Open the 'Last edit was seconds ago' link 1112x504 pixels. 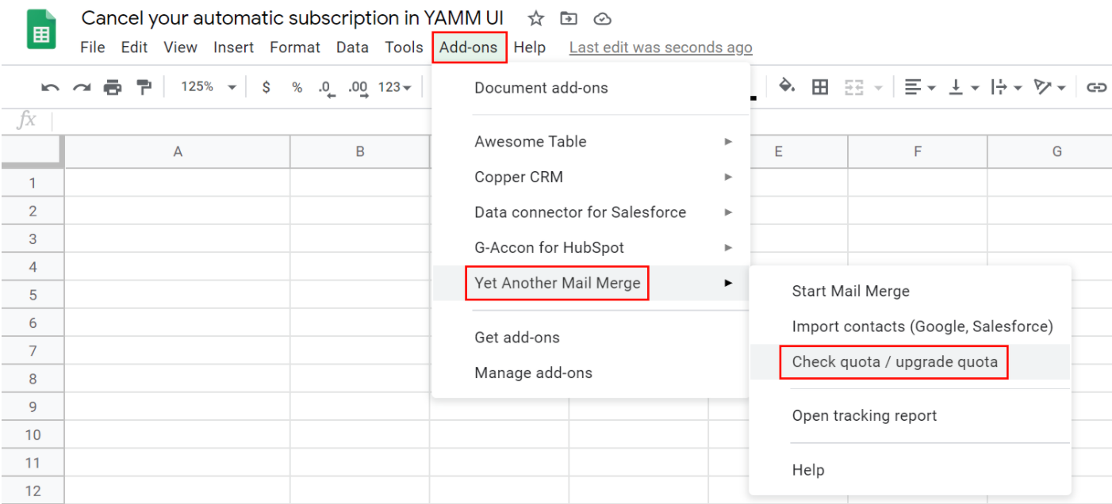click(x=661, y=48)
